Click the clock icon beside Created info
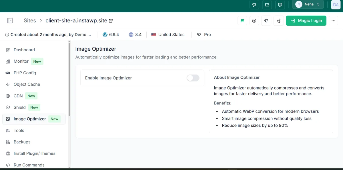343x170 pixels. [x=7, y=34]
